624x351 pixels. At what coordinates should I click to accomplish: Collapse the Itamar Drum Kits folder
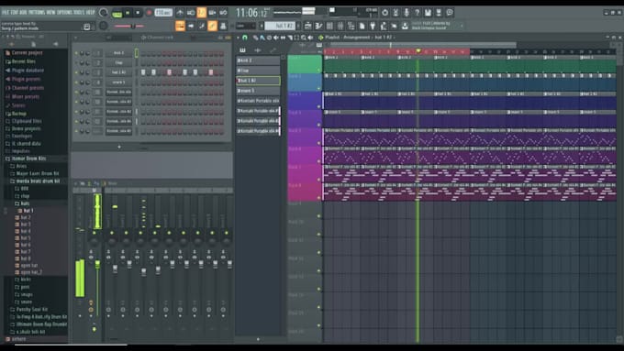click(x=28, y=159)
